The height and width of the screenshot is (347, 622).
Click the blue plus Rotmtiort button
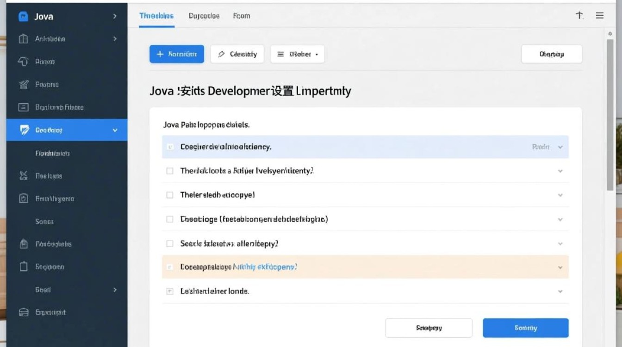176,54
